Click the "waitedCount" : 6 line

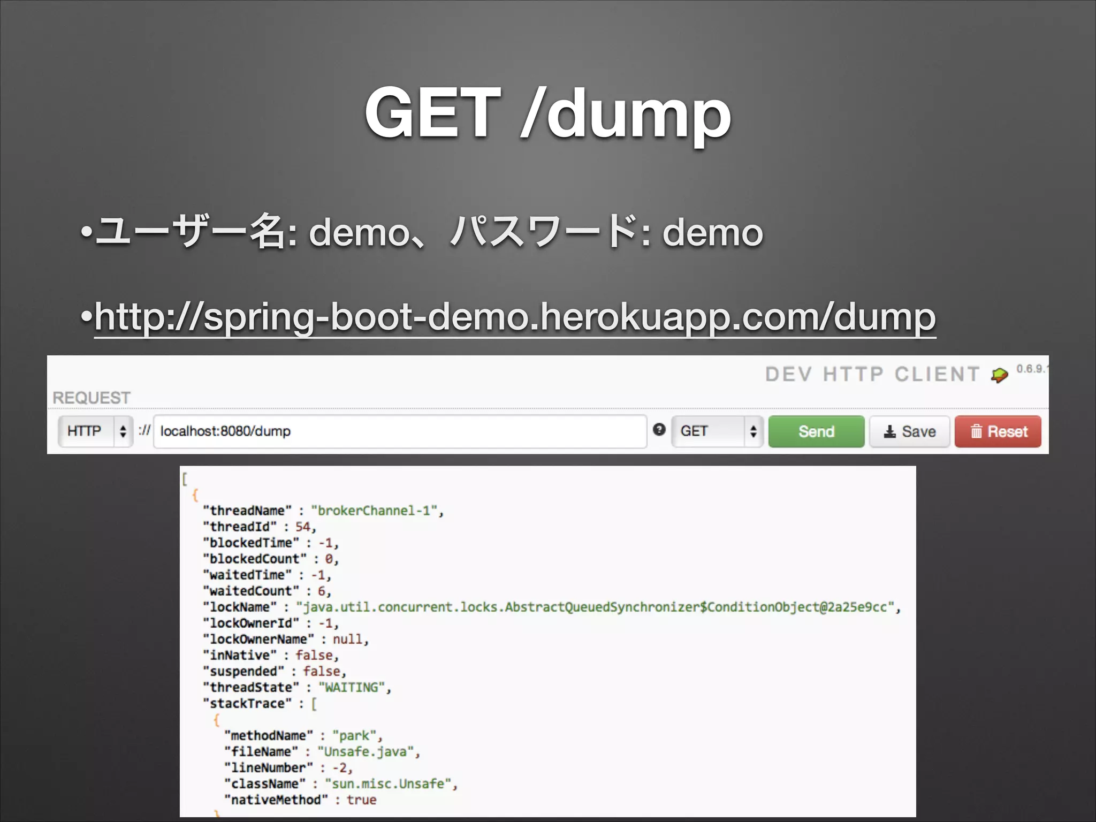tap(267, 591)
